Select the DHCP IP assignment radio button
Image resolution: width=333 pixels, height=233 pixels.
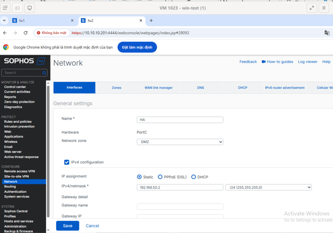(193, 177)
